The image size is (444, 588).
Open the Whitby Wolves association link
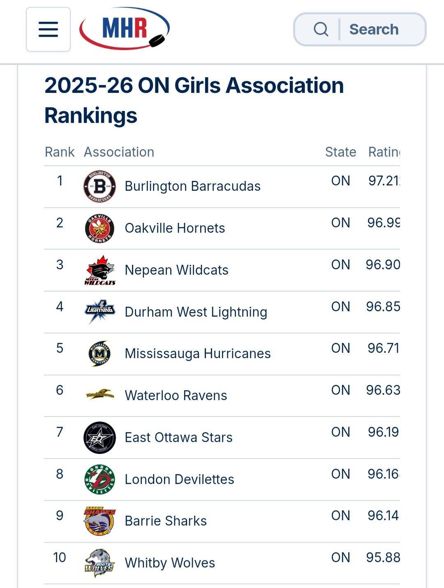click(x=170, y=563)
